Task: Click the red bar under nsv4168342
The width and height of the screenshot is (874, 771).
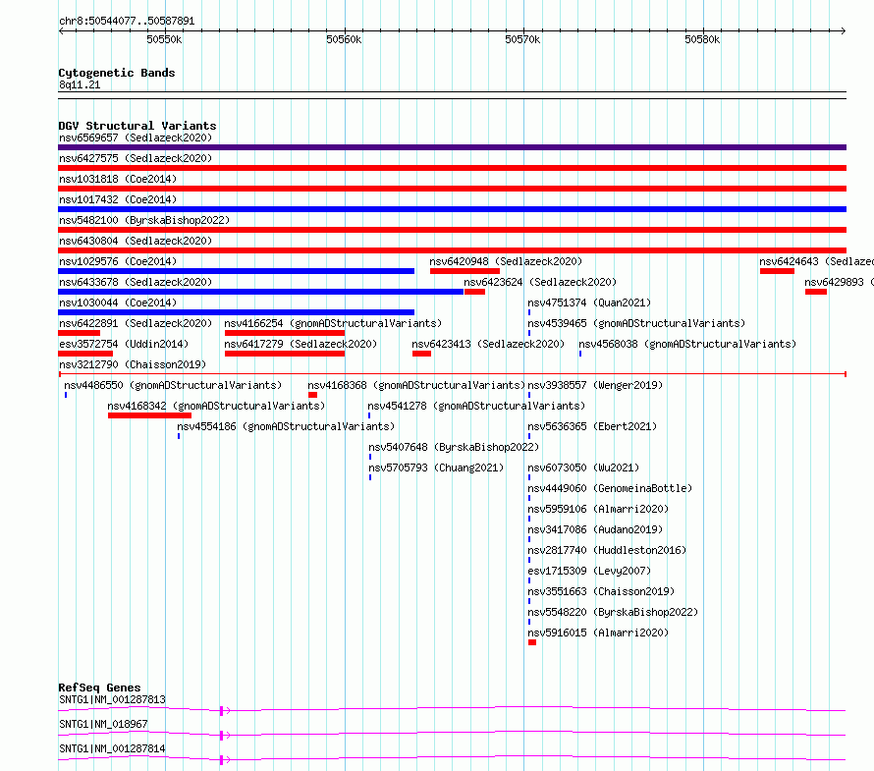Action: pyautogui.click(x=149, y=415)
